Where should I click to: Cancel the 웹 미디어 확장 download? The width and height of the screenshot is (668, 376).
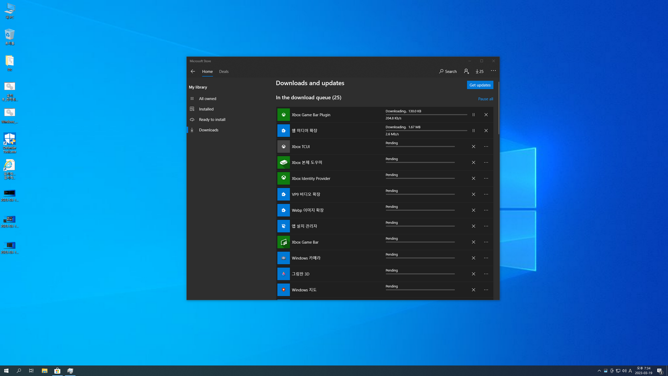(x=486, y=131)
